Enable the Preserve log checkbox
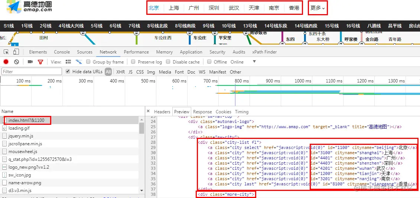420x198 pixels. point(133,62)
